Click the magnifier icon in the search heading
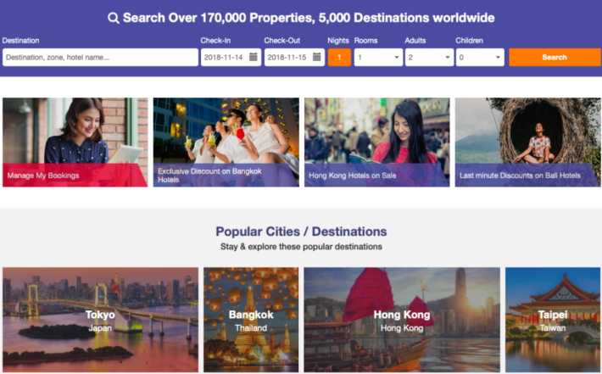Image resolution: width=602 pixels, height=374 pixels. 114,18
